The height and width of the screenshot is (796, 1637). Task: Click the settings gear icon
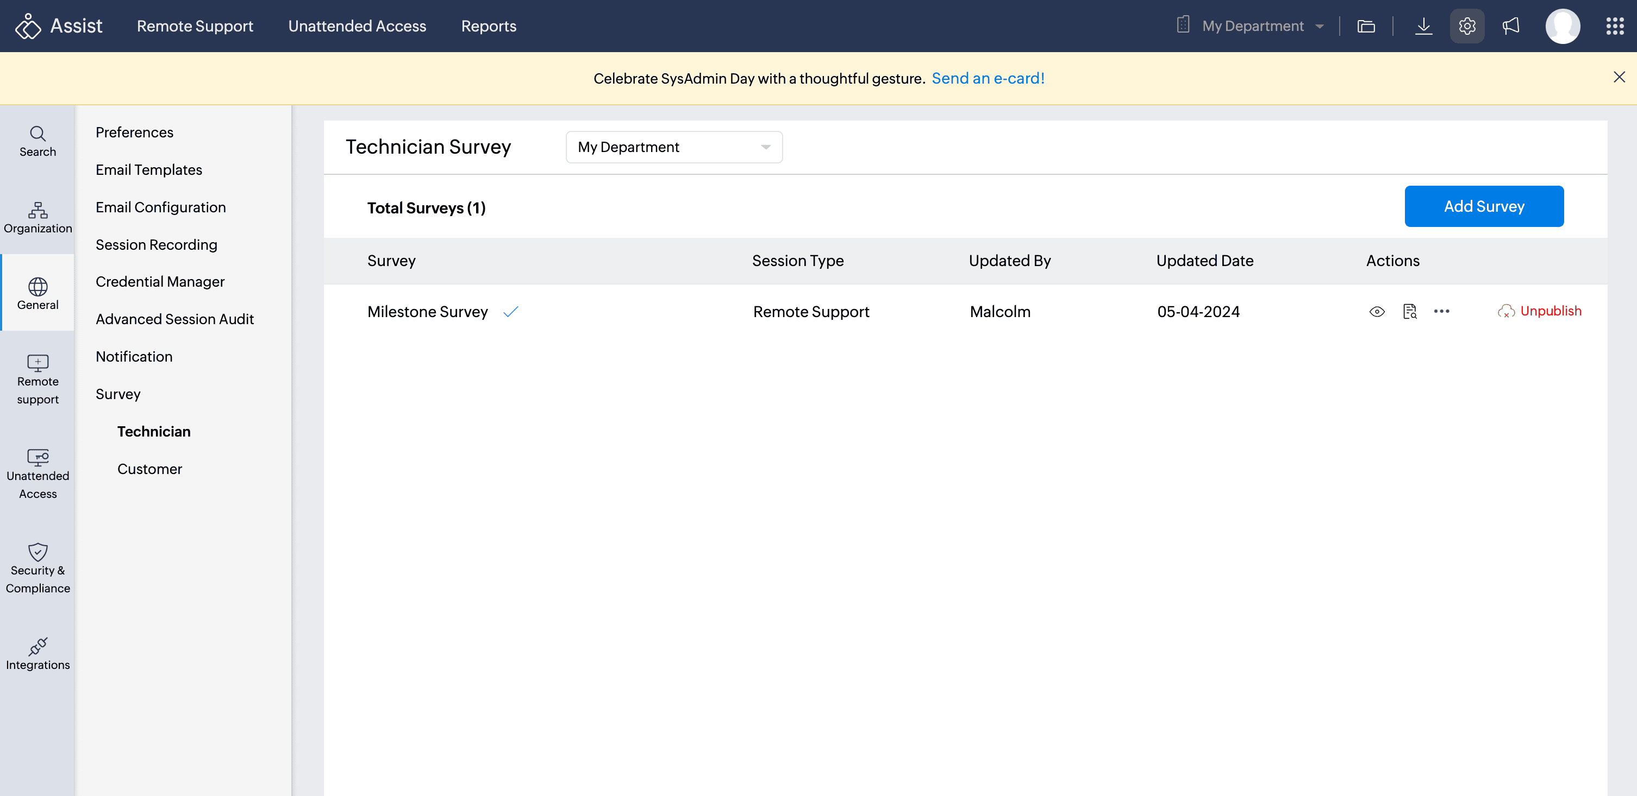1467,26
